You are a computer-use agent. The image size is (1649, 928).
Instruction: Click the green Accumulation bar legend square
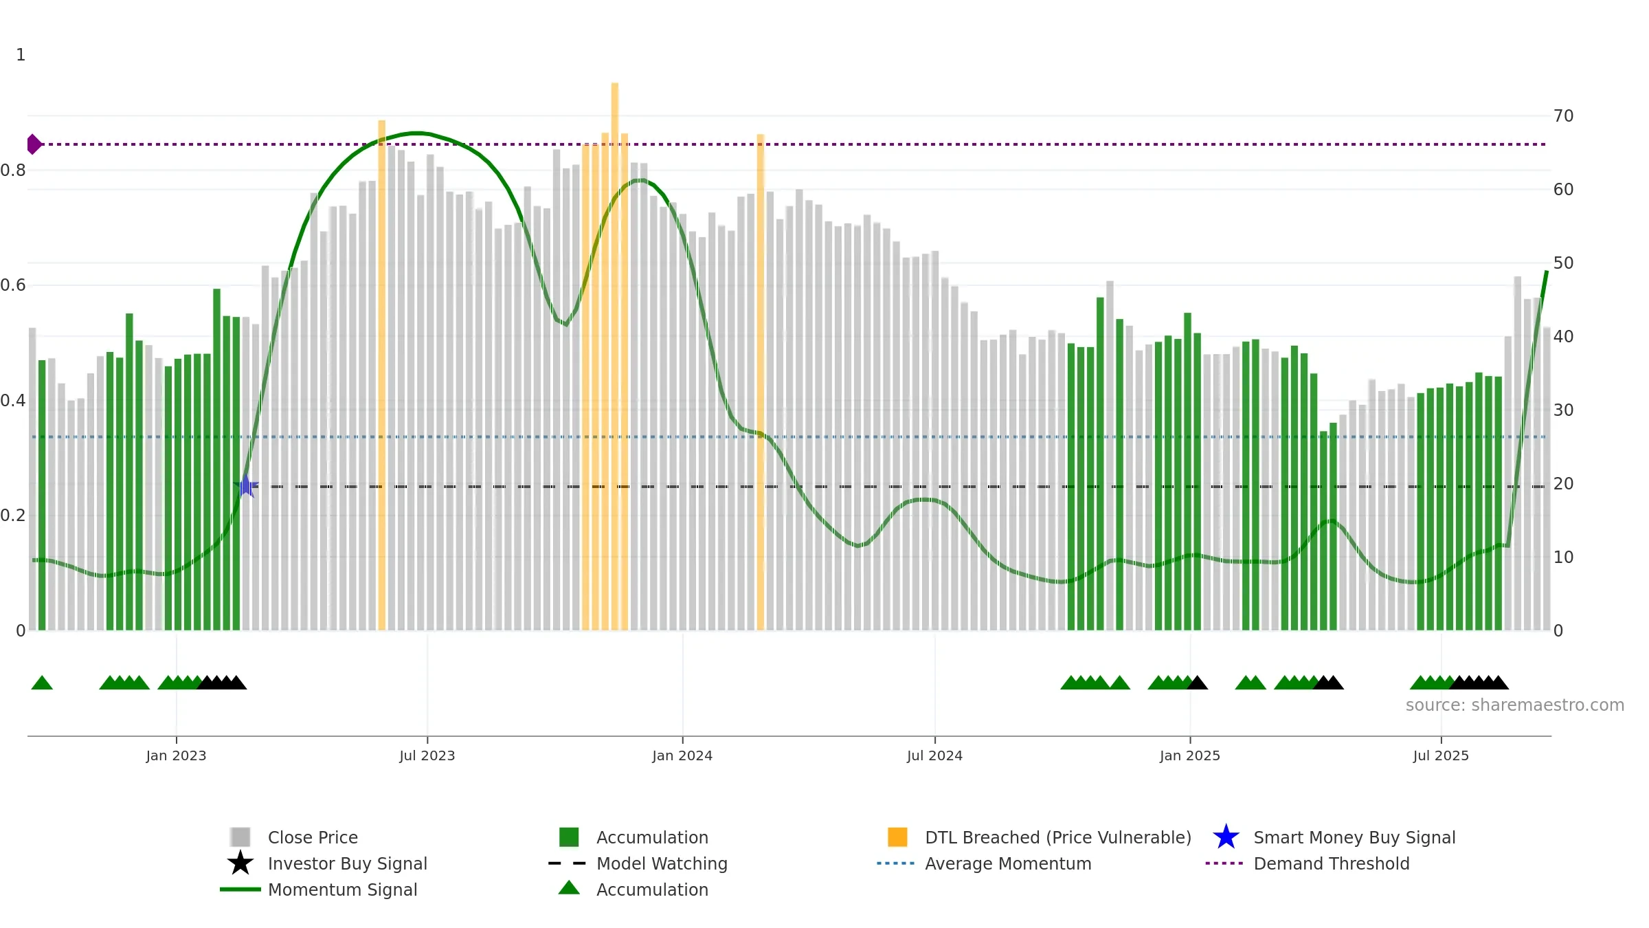tap(569, 837)
